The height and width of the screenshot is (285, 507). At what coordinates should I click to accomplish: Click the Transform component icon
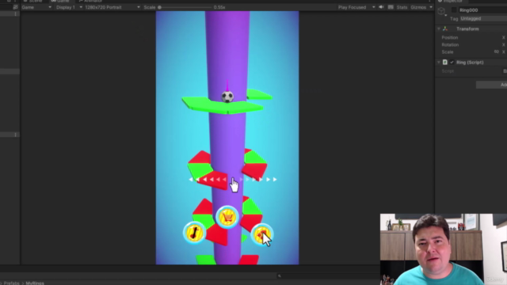445,28
